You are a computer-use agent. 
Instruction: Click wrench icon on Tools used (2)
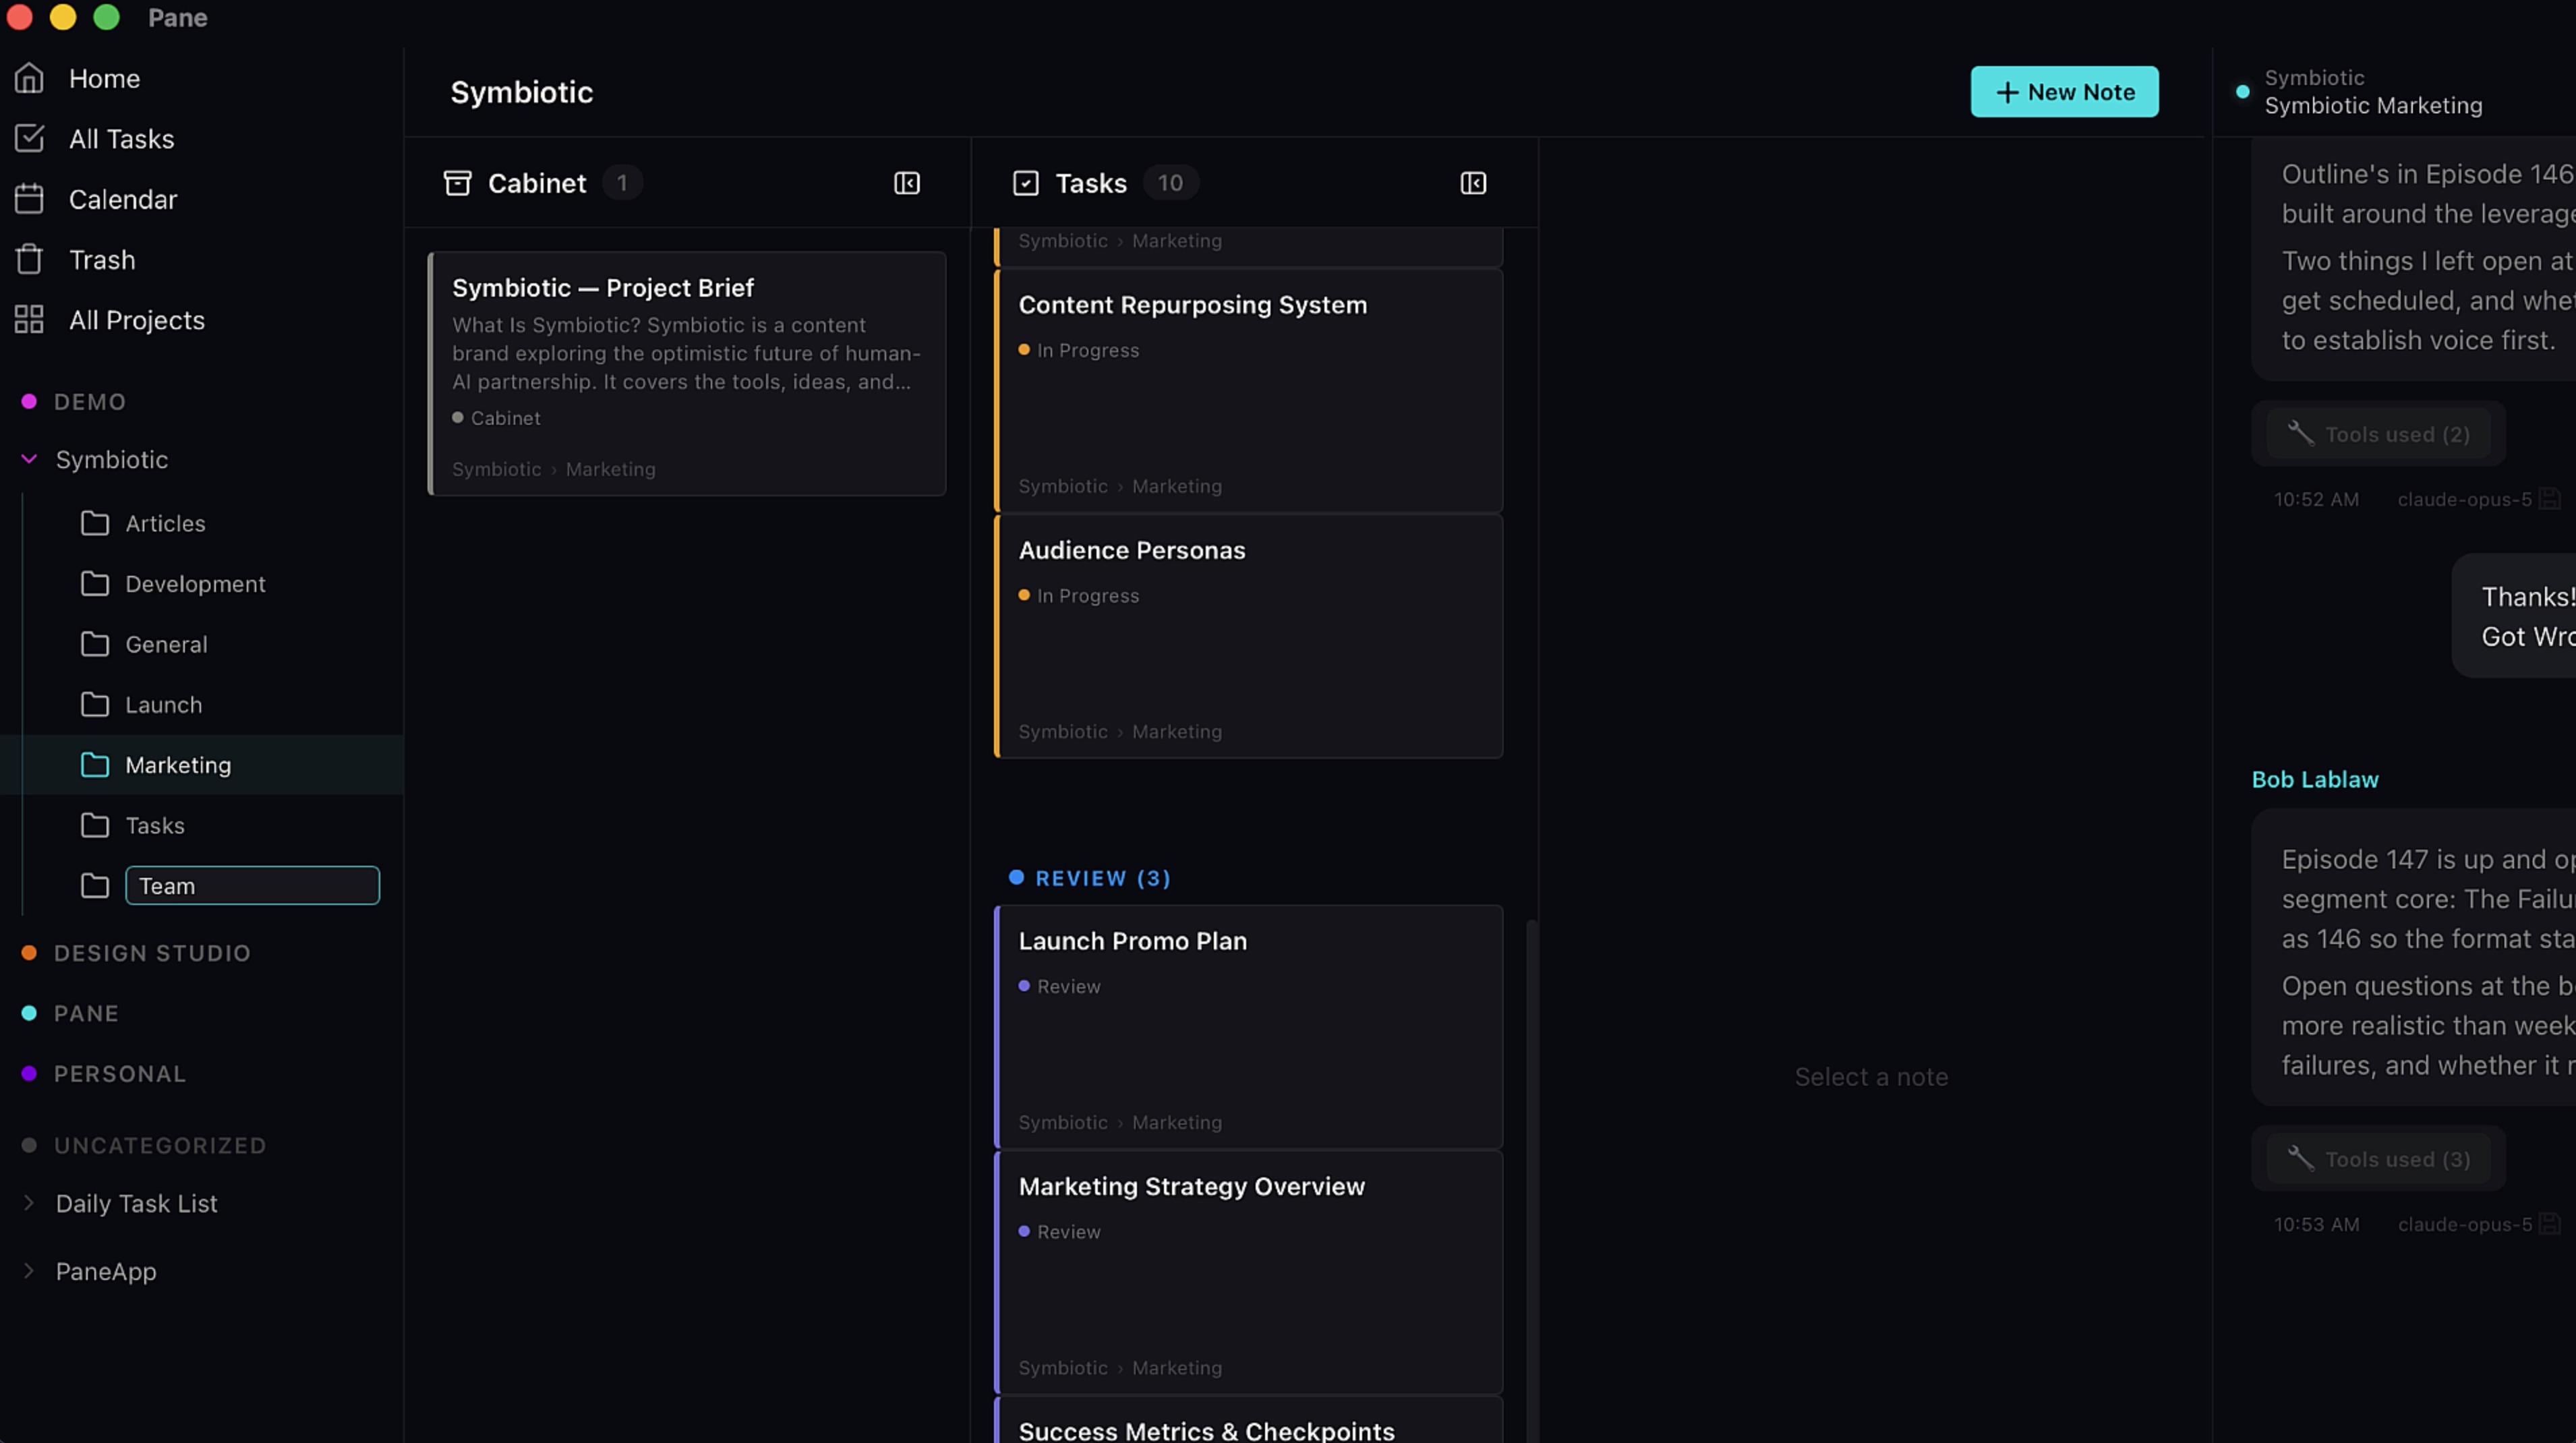click(2301, 433)
